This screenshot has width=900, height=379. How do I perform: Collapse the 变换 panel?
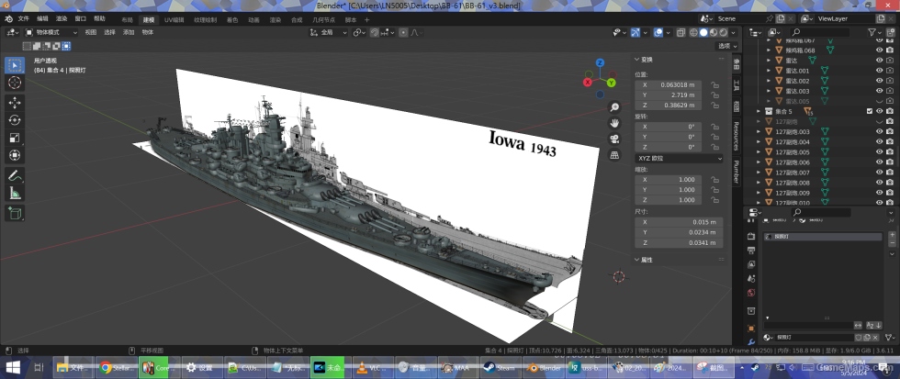coord(644,60)
